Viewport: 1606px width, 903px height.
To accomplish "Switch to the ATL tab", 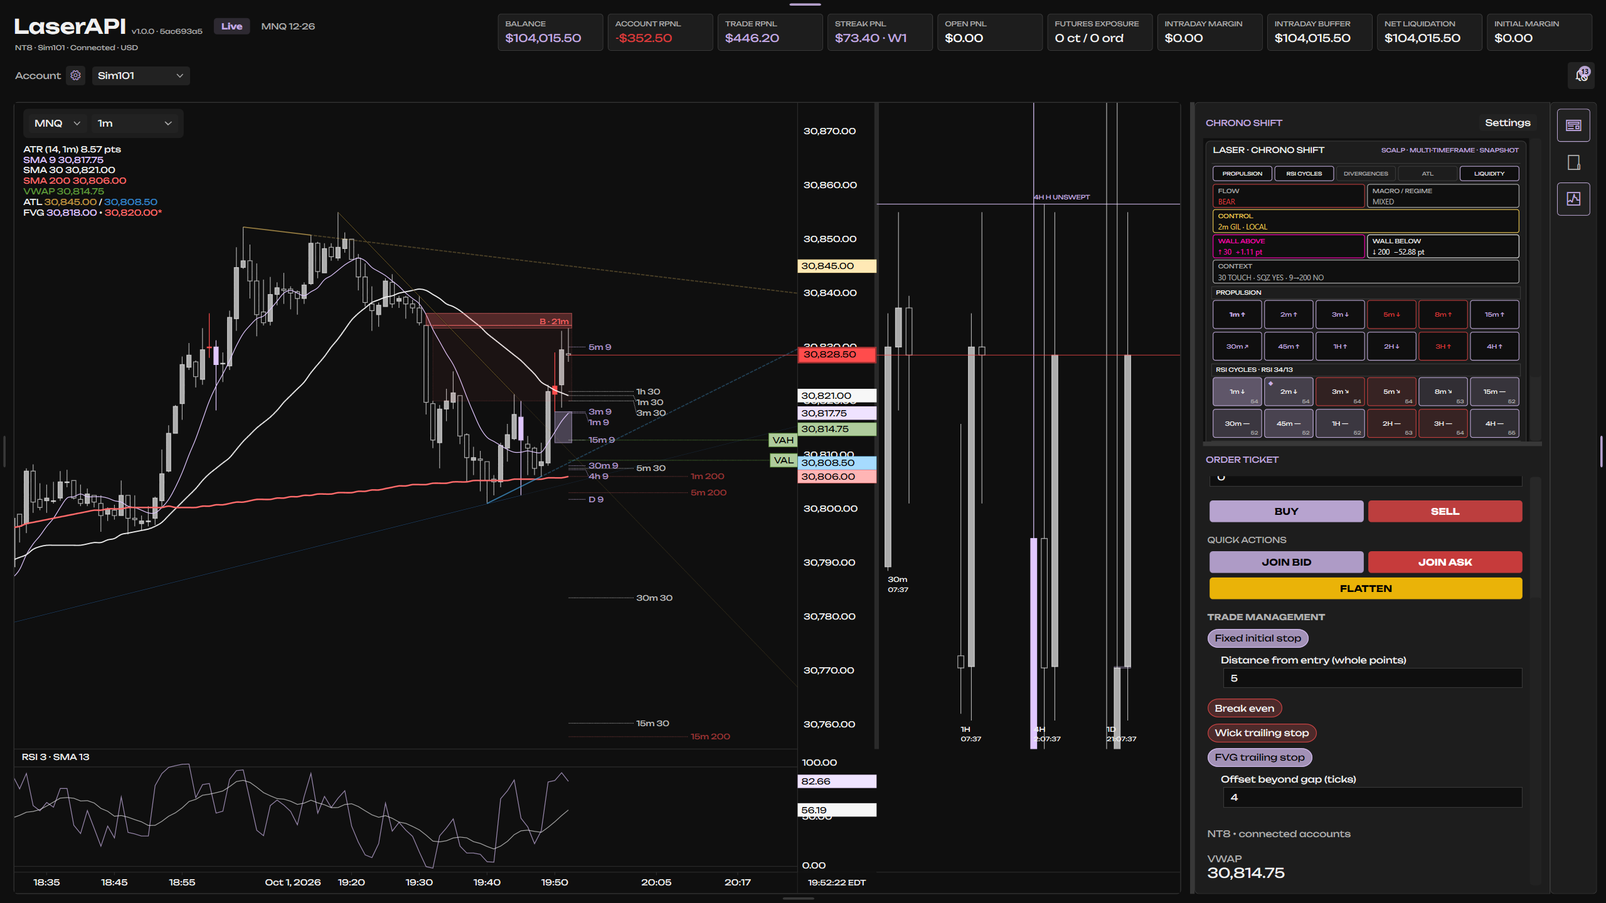I will [1427, 174].
